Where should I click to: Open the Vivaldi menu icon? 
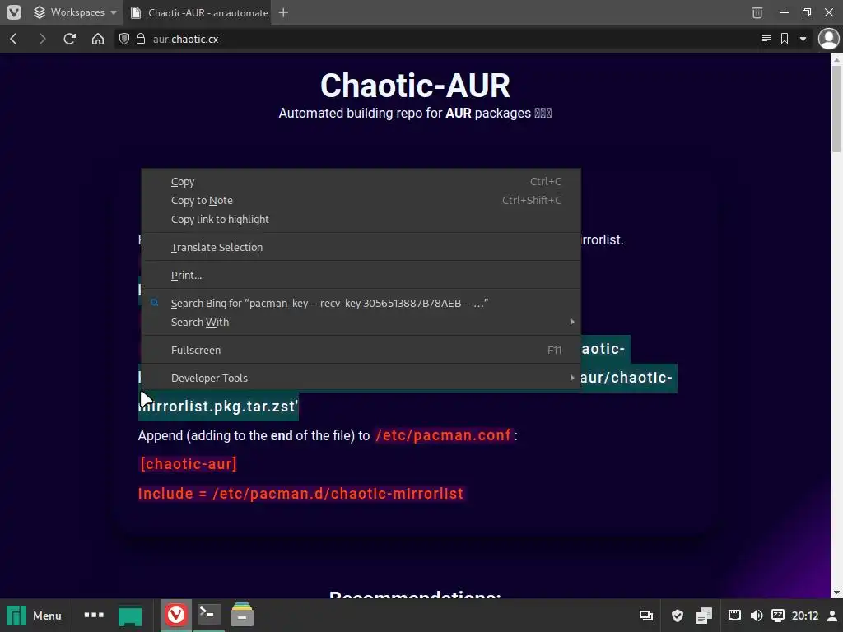click(14, 12)
